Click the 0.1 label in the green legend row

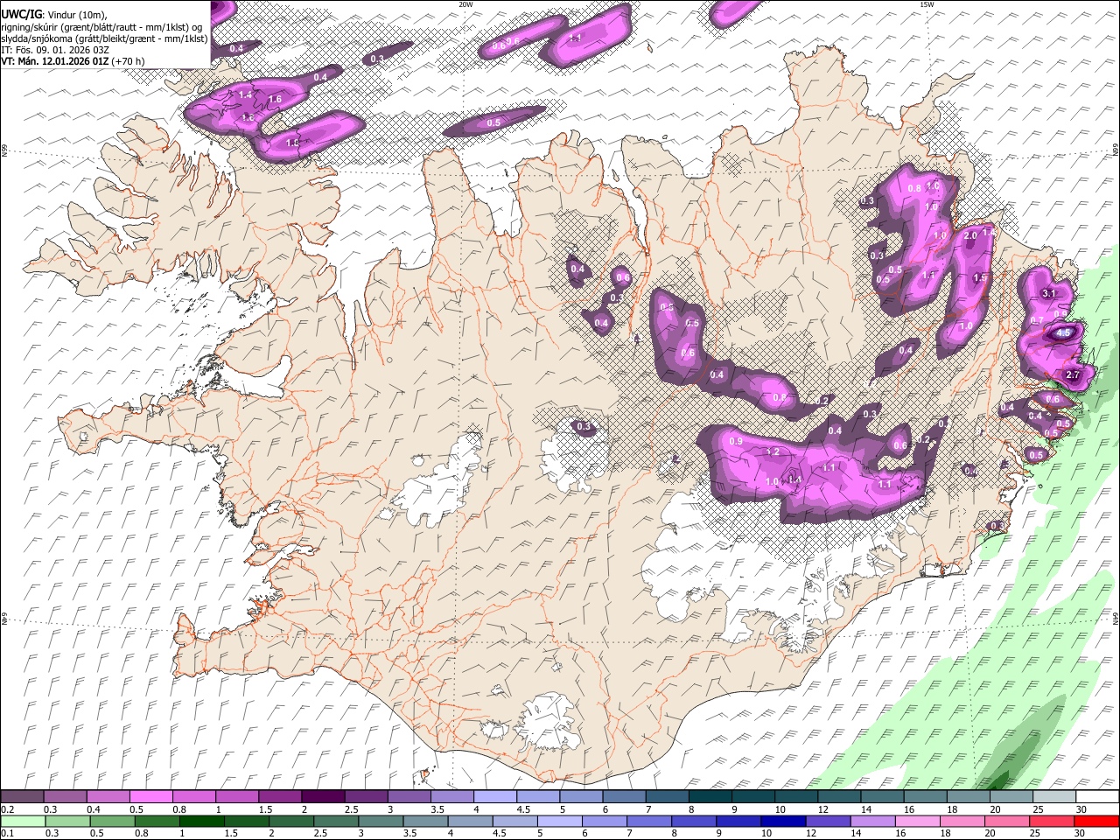point(8,833)
